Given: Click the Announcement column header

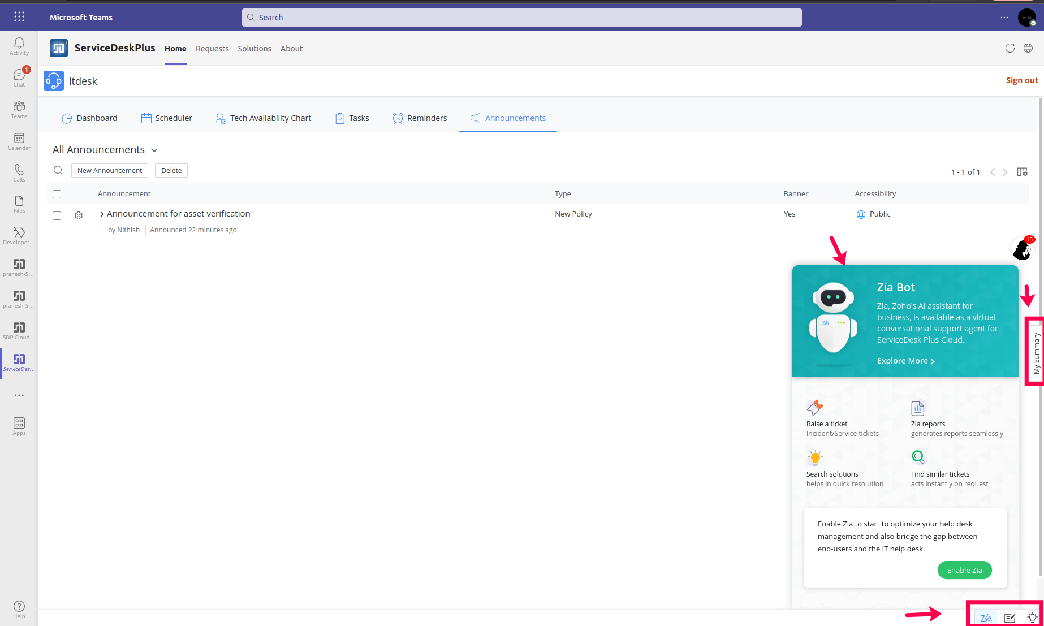Looking at the screenshot, I should 124,194.
